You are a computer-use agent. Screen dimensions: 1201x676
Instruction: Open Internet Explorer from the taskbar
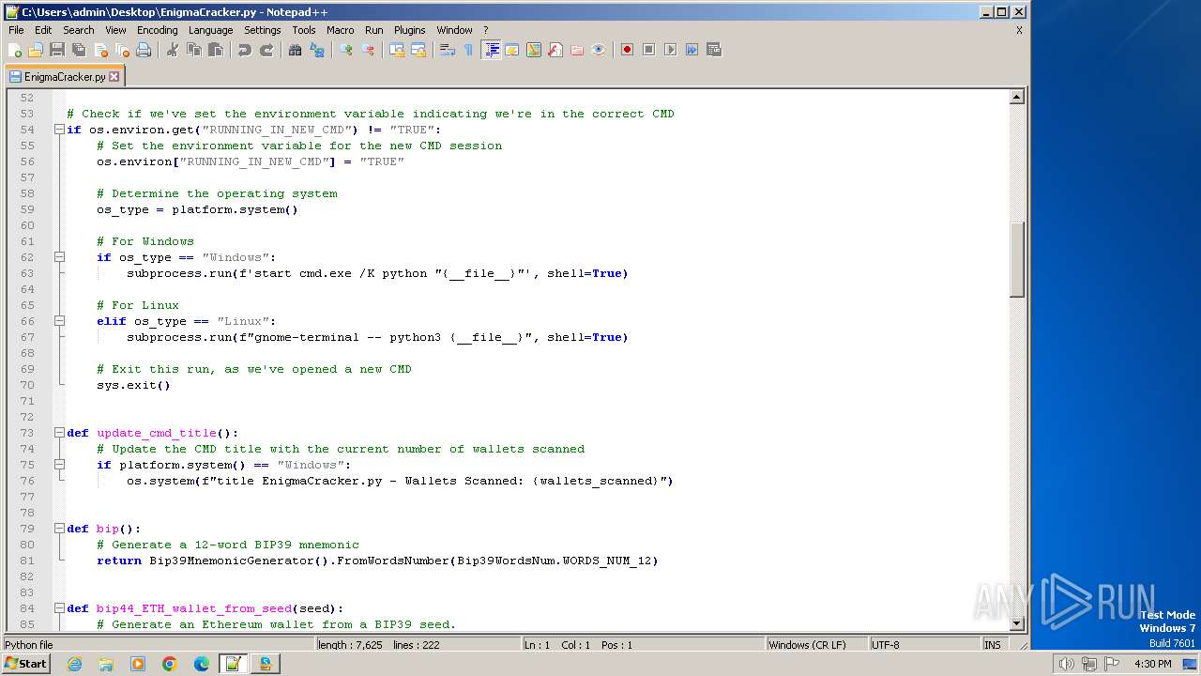(74, 664)
